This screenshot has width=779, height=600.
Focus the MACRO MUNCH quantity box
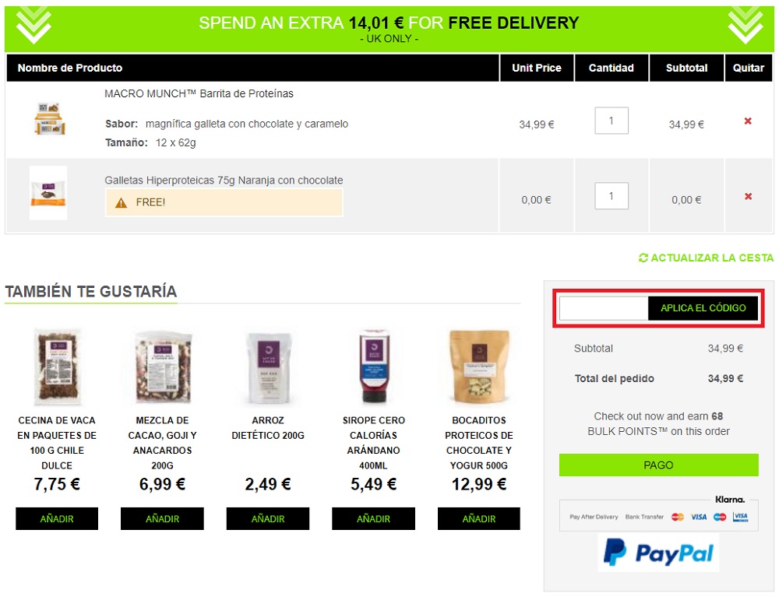(612, 121)
